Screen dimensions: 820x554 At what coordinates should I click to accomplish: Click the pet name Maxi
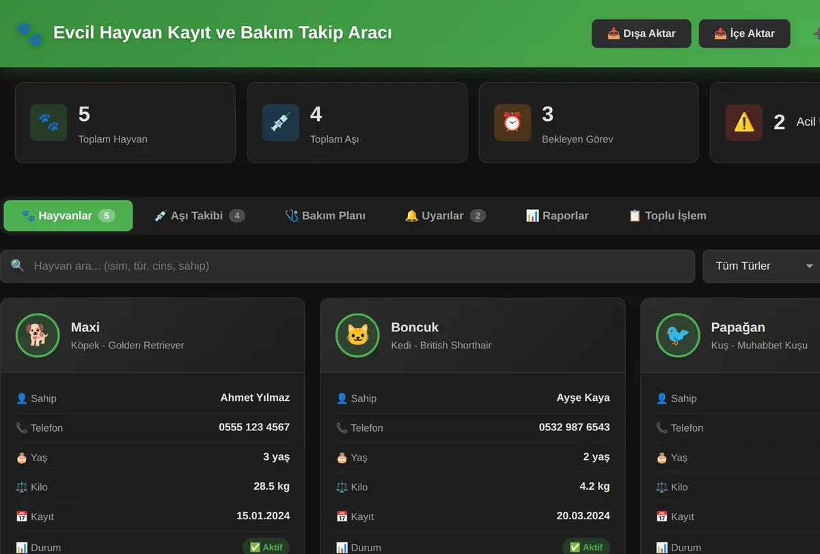tap(85, 327)
